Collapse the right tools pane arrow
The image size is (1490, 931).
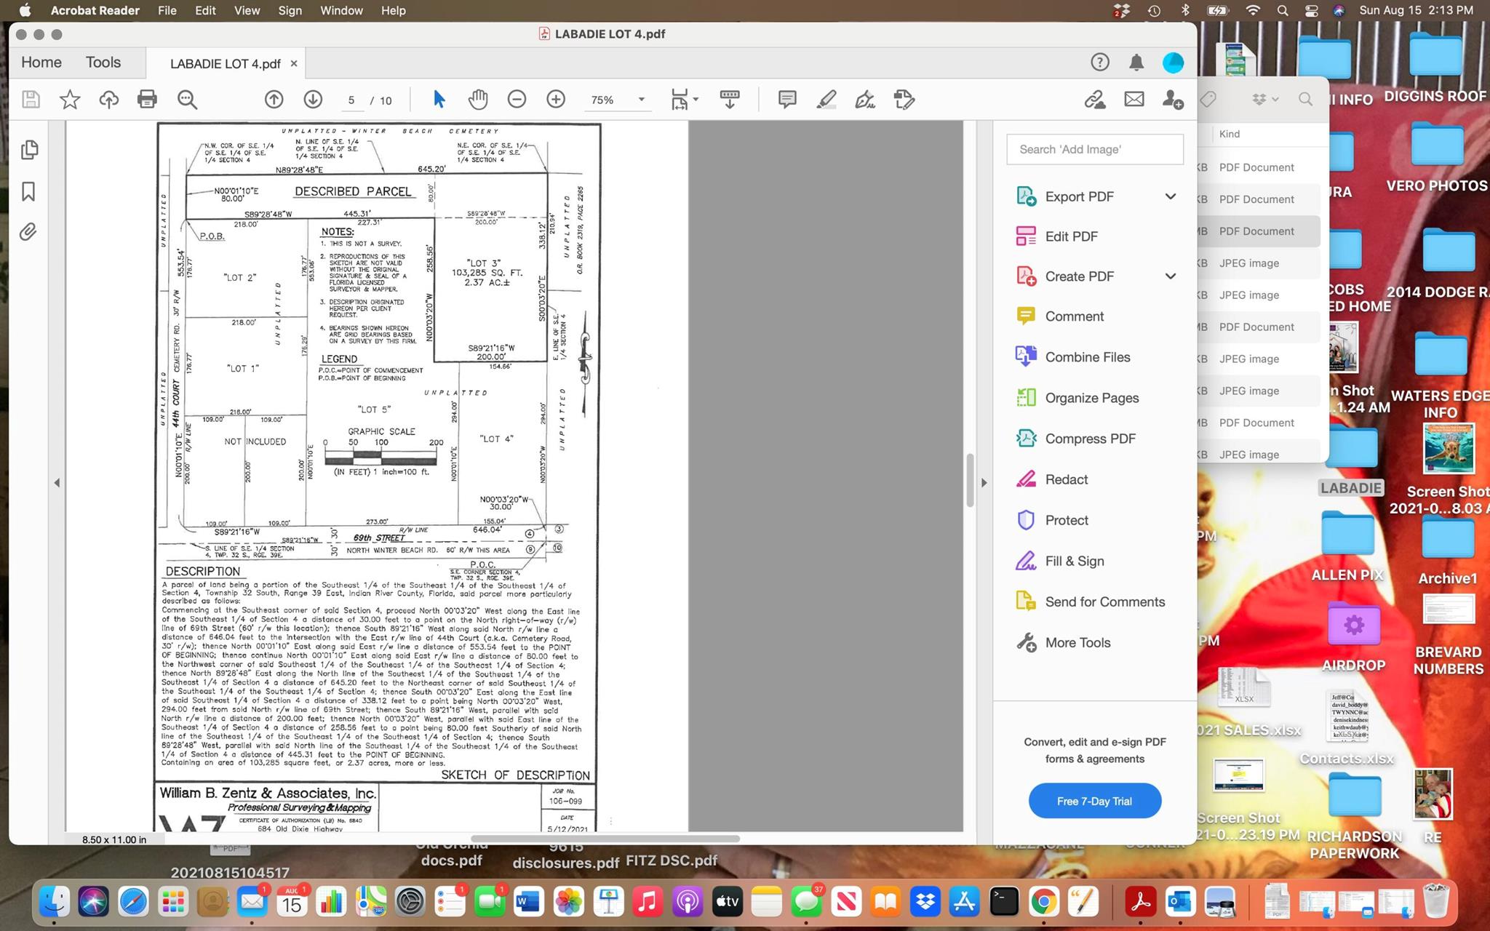984,482
